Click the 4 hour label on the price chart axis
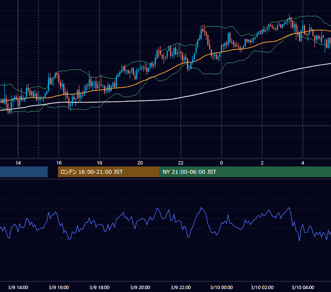 click(x=303, y=163)
